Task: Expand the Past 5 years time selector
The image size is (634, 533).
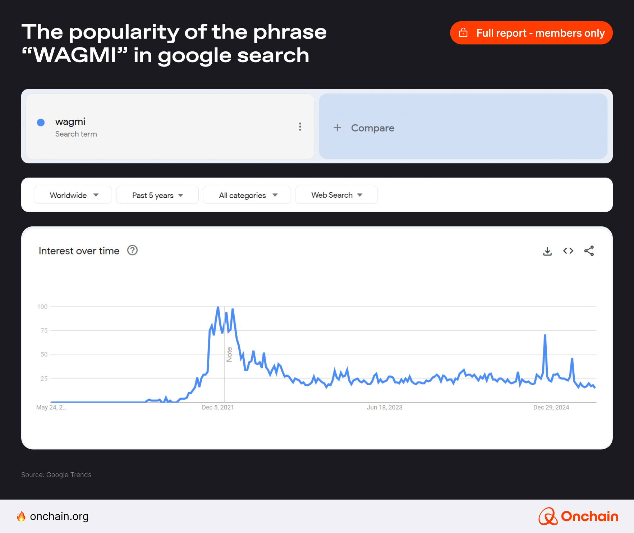Action: tap(157, 195)
